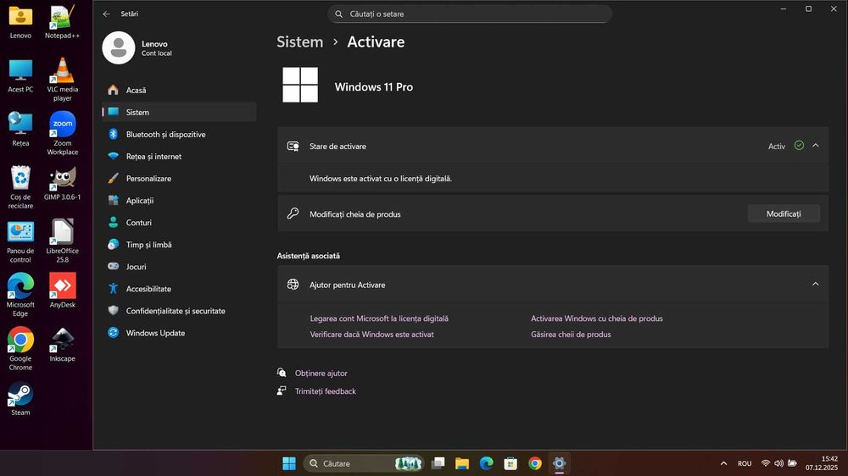Open Activarea Windows cu cheia de produs link
The image size is (848, 476).
point(596,318)
